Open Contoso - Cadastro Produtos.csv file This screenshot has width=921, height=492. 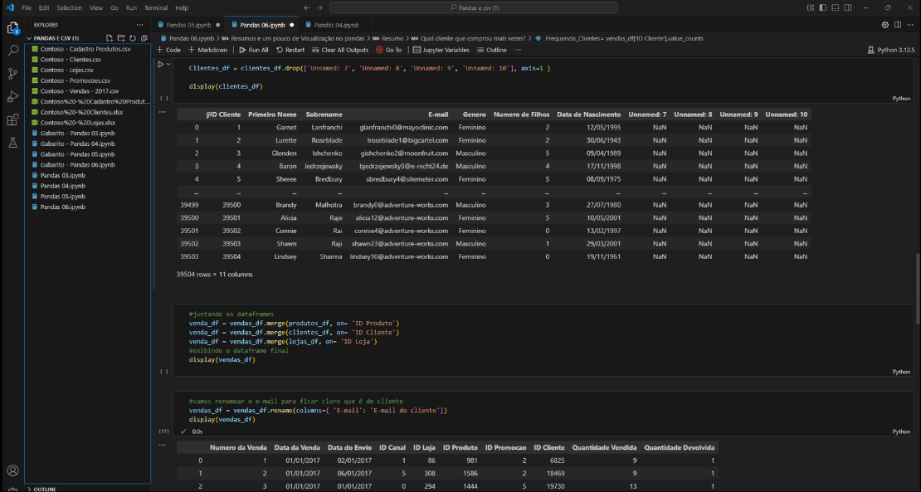click(x=85, y=49)
